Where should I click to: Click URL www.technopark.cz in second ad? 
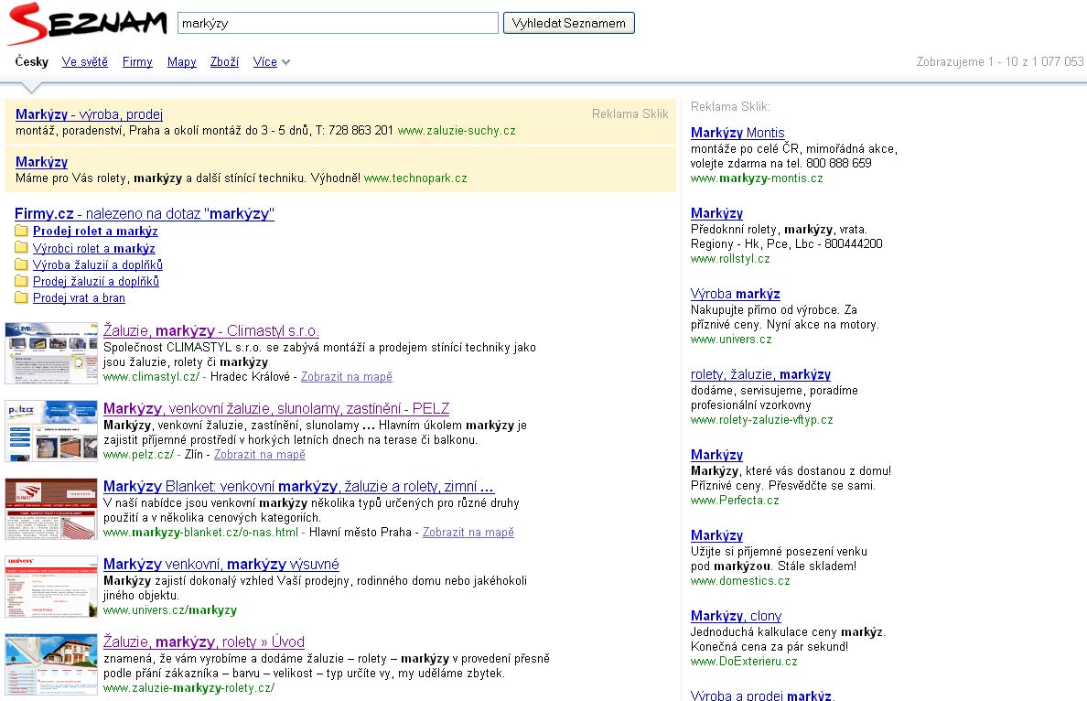415,178
